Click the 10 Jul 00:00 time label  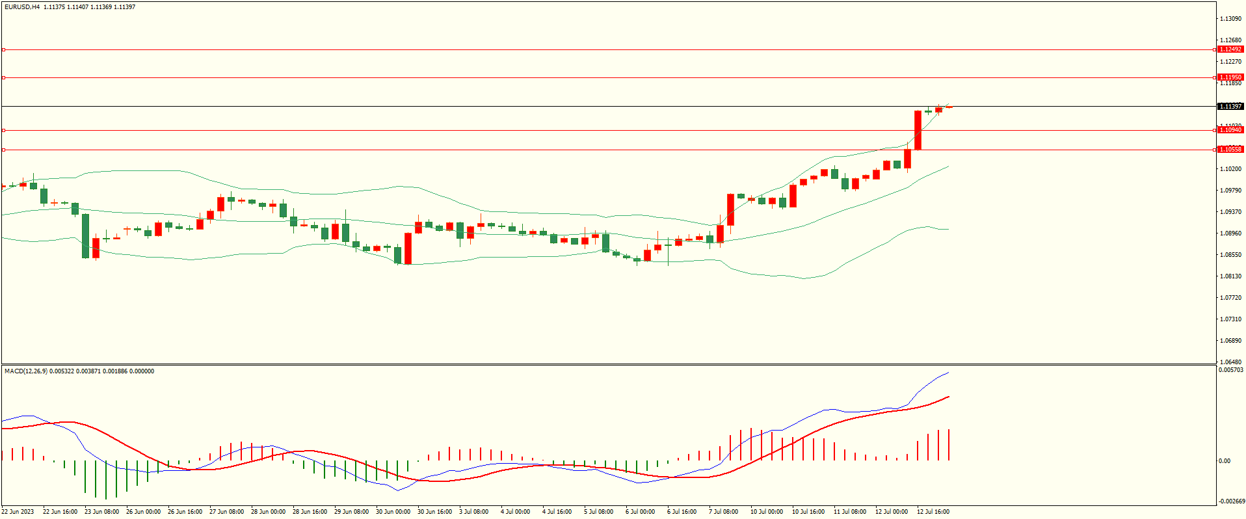point(767,512)
